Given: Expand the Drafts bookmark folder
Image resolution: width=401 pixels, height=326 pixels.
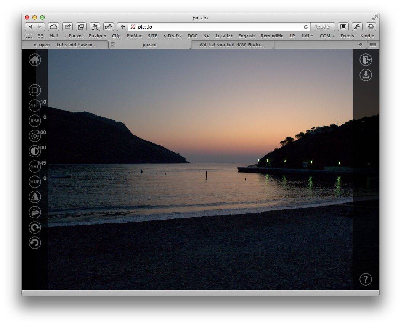Looking at the screenshot, I should coord(172,35).
